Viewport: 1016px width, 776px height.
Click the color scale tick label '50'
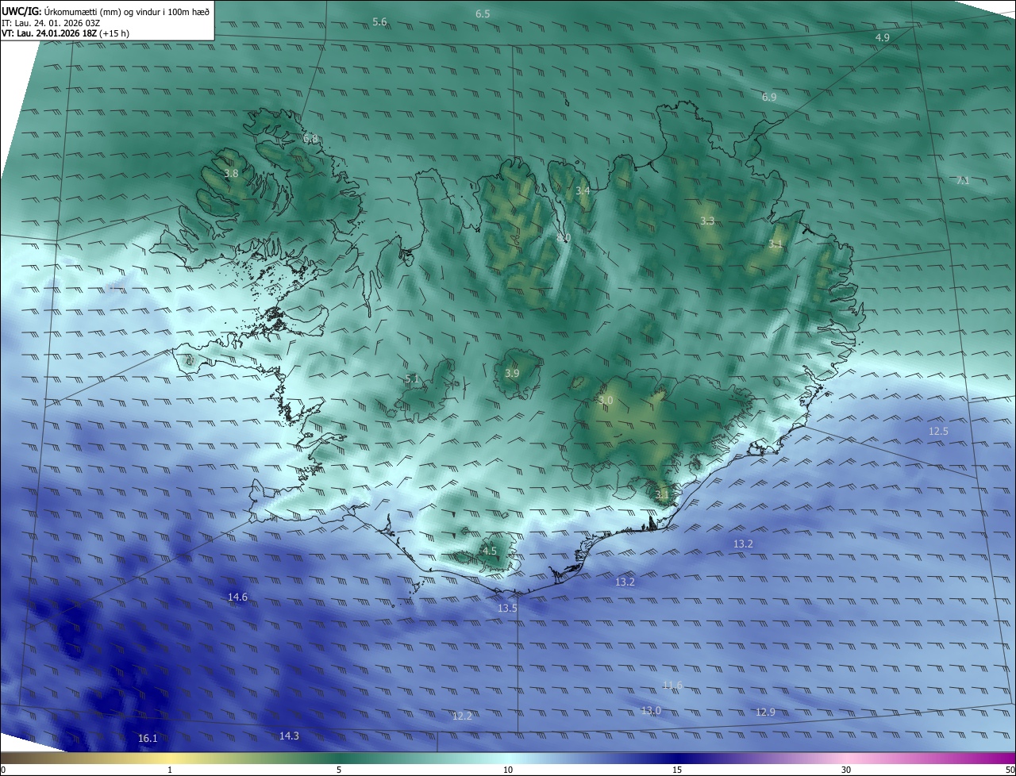(1010, 770)
